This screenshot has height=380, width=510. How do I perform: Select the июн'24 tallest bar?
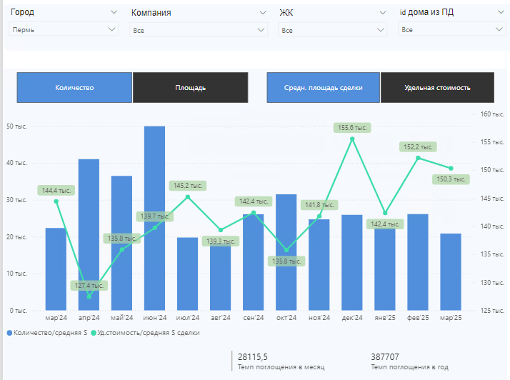click(x=154, y=219)
